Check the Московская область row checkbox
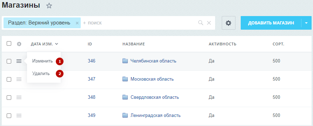Screen dimensions: 313x126 pyautogui.click(x=9, y=79)
